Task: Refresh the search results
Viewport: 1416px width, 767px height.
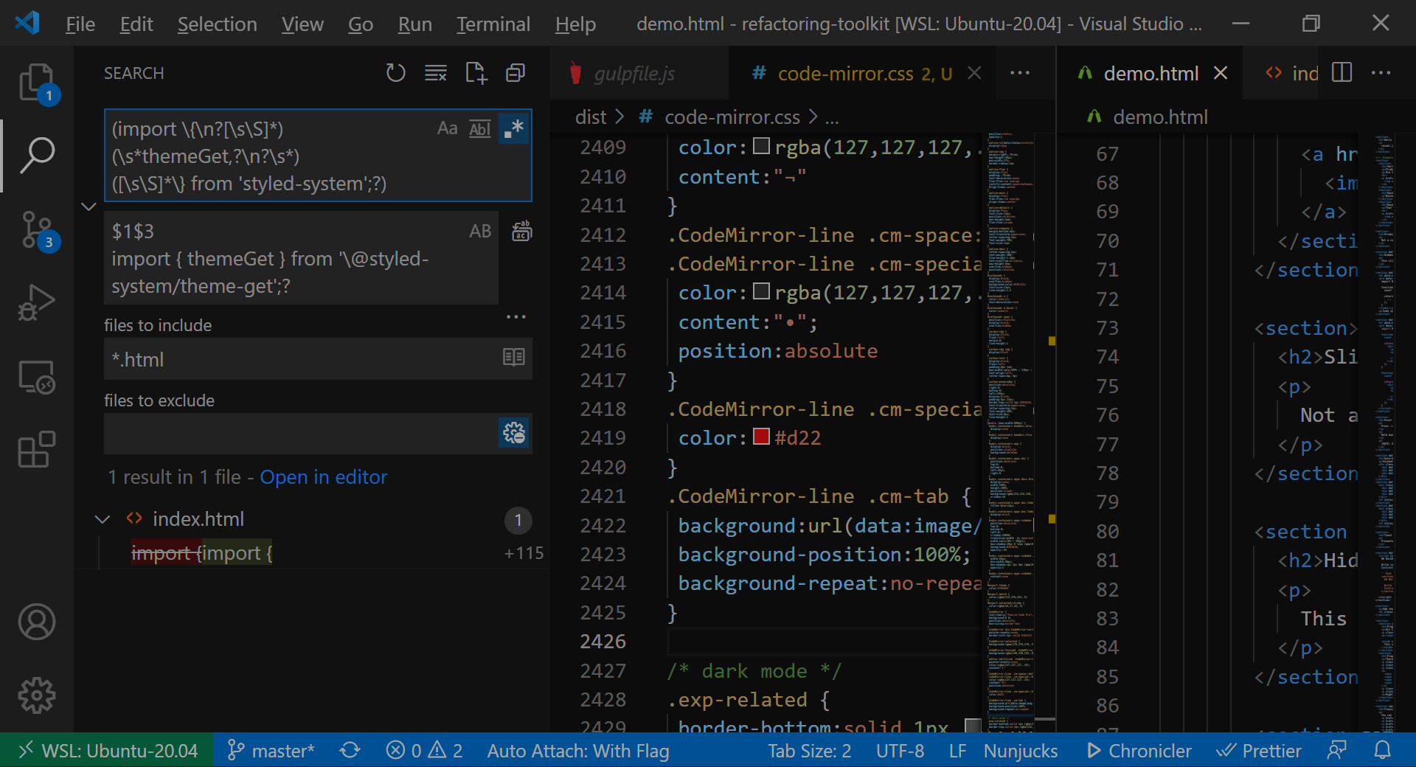Action: coord(396,72)
